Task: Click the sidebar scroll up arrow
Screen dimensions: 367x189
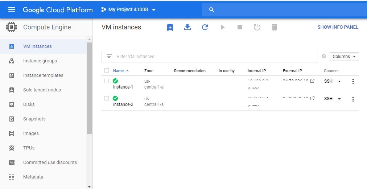Action: coord(89,40)
